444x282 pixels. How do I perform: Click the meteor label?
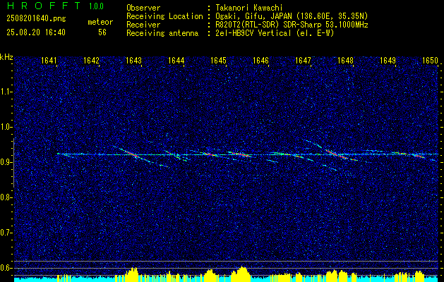tap(100, 22)
